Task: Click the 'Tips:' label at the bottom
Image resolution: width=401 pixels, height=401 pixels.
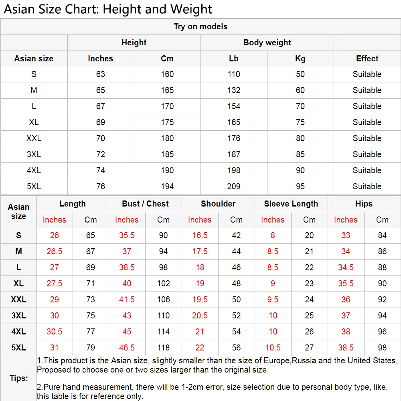Action: click(19, 378)
